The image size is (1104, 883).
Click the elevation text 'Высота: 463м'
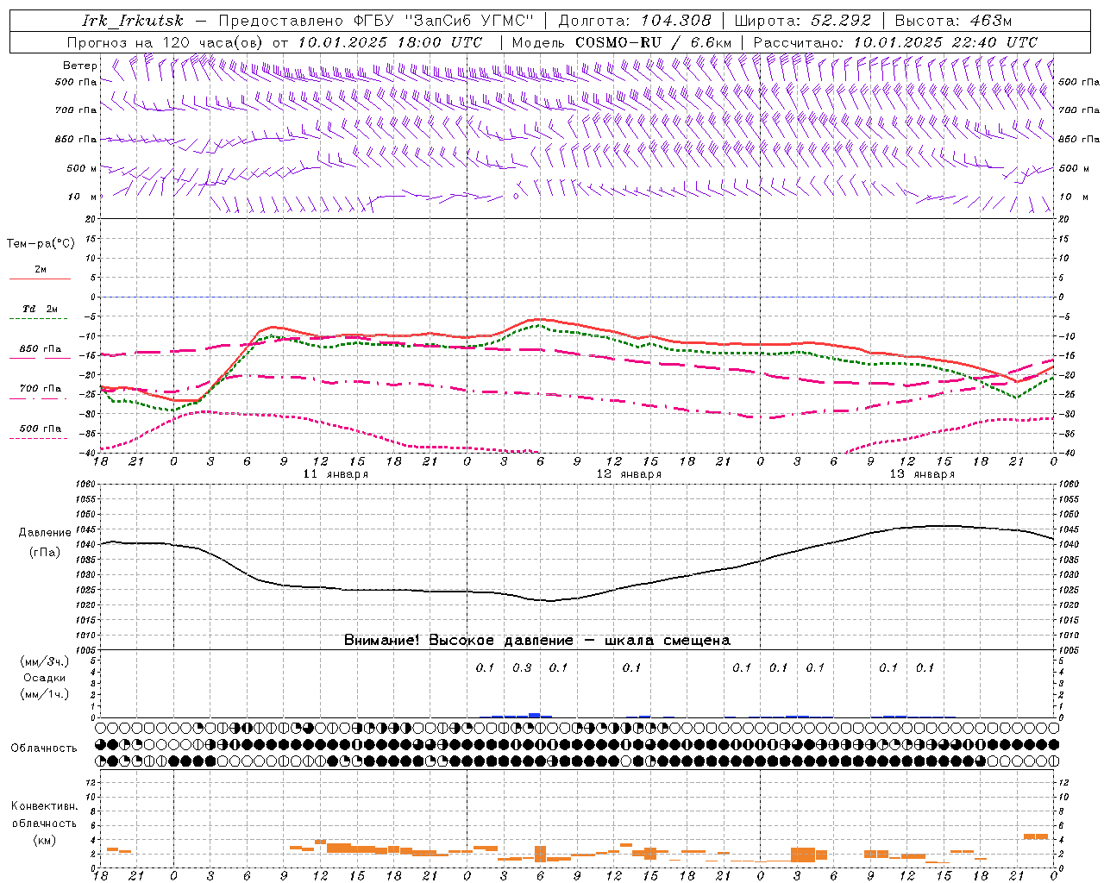[953, 21]
